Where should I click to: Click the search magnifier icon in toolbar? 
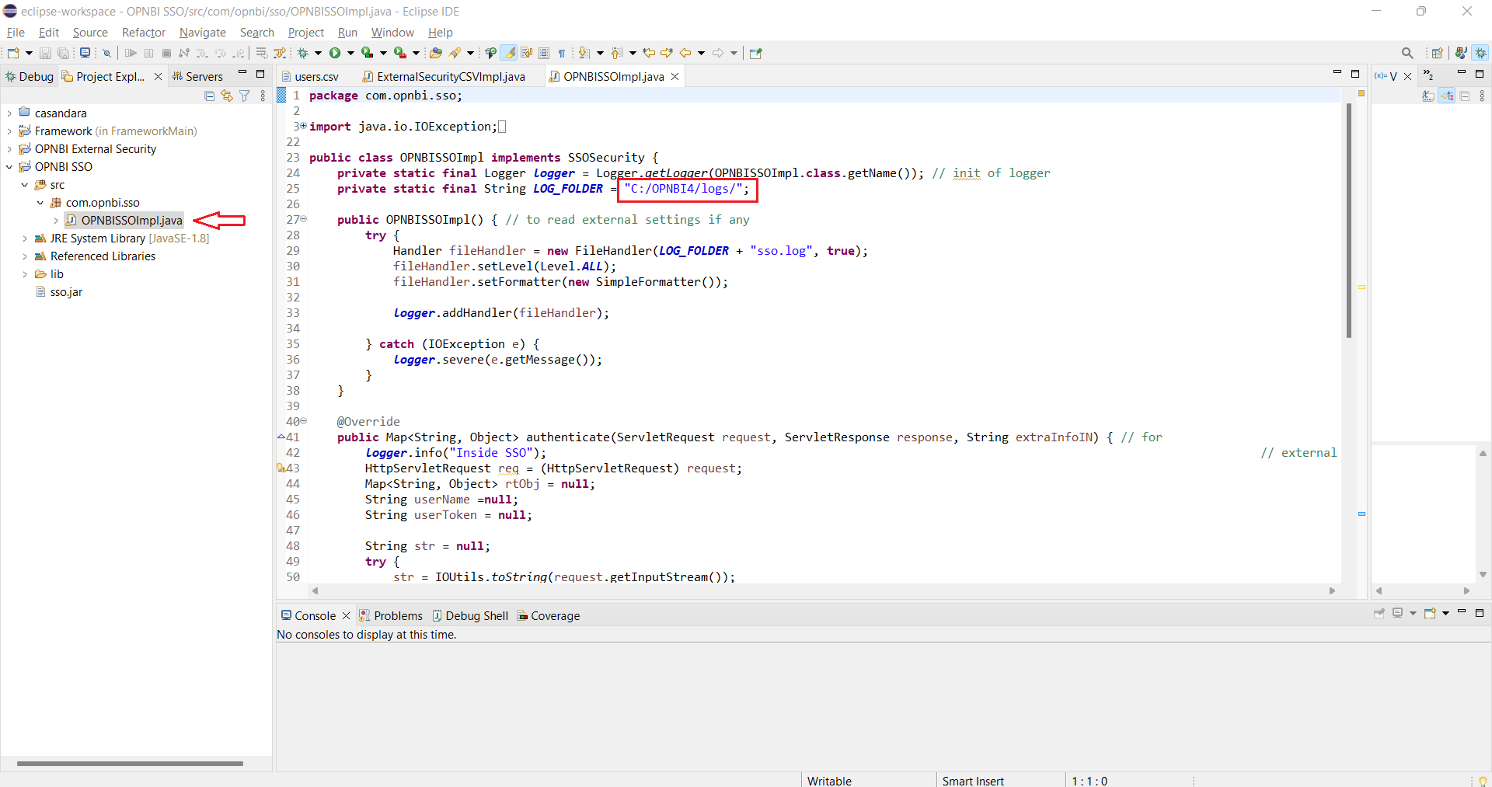1407,53
